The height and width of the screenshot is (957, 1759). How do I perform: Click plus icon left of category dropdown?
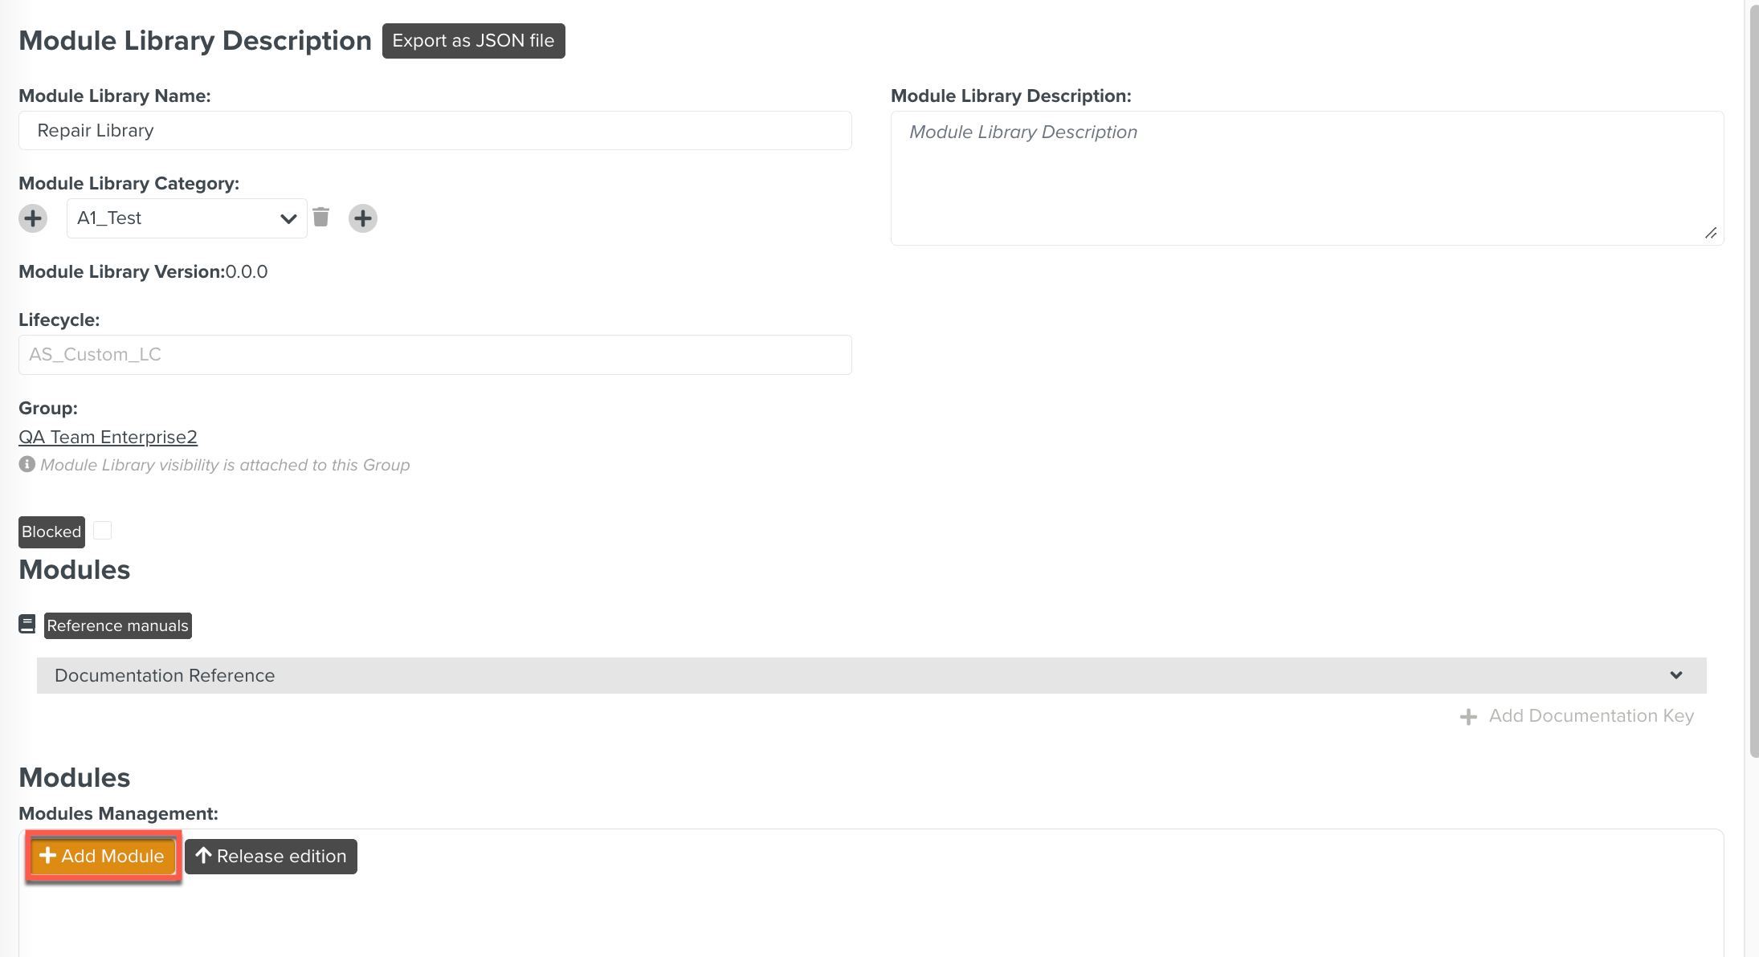(x=33, y=218)
